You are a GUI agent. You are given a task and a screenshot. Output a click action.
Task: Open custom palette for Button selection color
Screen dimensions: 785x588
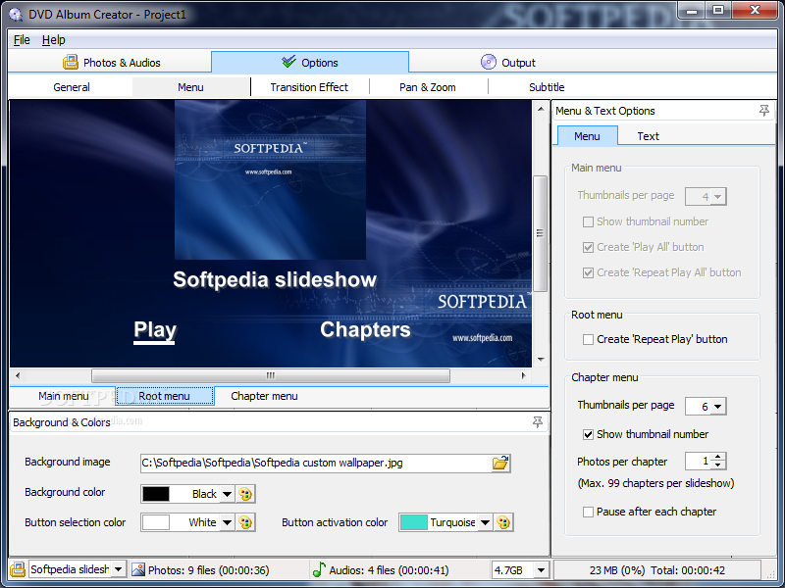click(245, 522)
